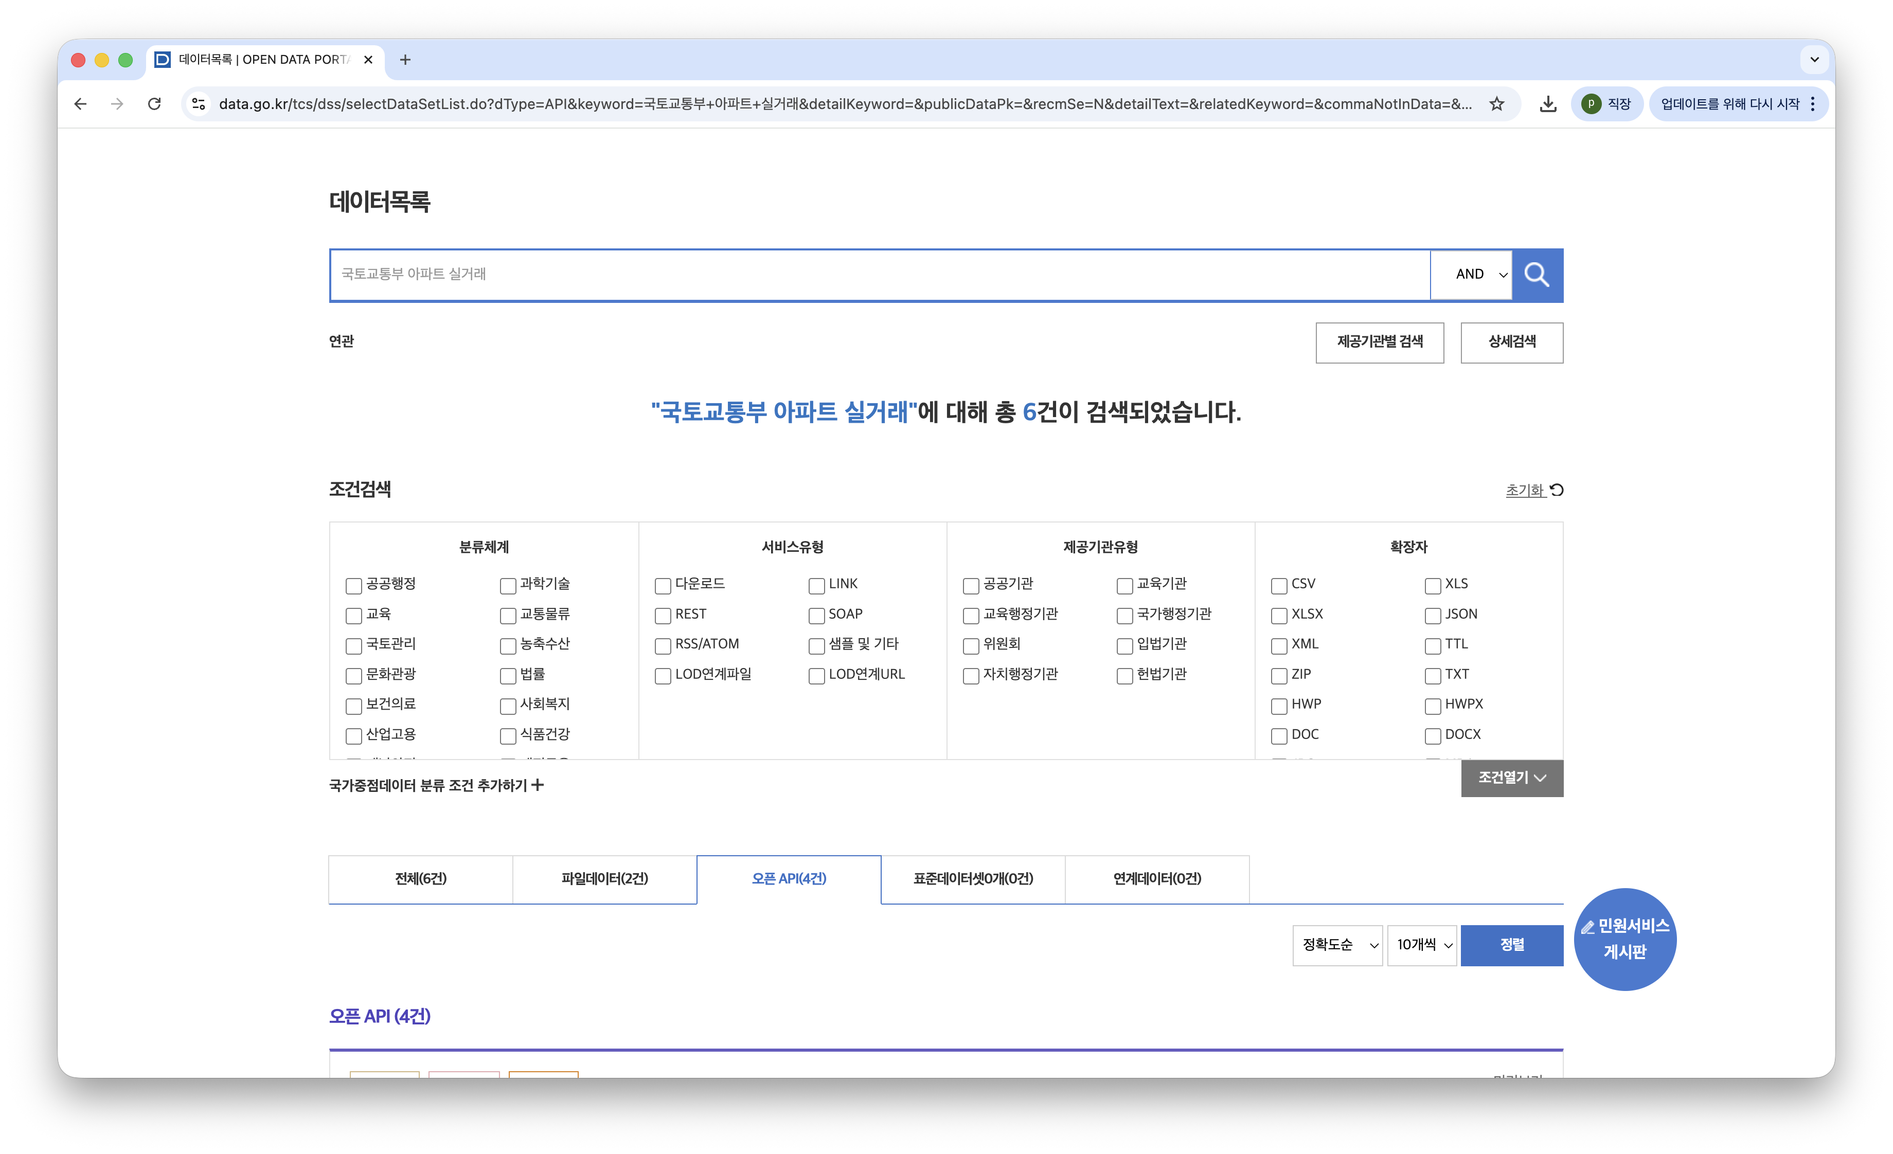
Task: Click the browser reload icon
Action: click(x=154, y=104)
